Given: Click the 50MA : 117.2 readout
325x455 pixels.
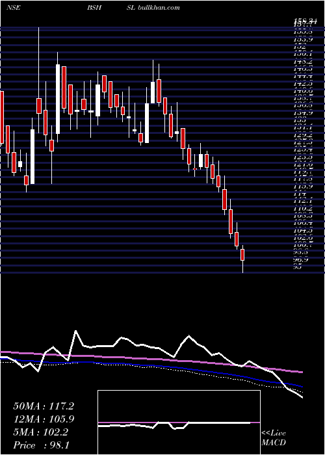Looking at the screenshot, I should click(x=44, y=406).
